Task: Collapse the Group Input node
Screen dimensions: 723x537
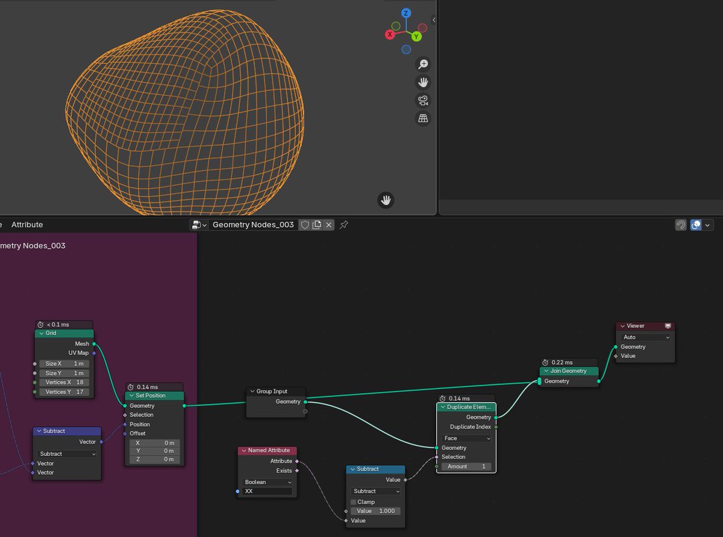Action: click(x=252, y=392)
